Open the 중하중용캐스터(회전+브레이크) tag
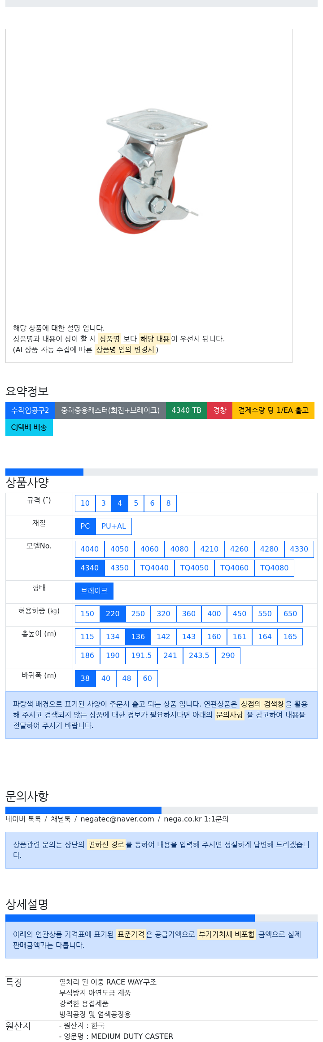Screen dimensions: 323x1042 coord(110,411)
